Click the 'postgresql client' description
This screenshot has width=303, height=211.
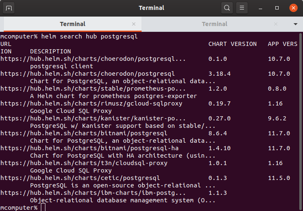[x=62, y=66]
